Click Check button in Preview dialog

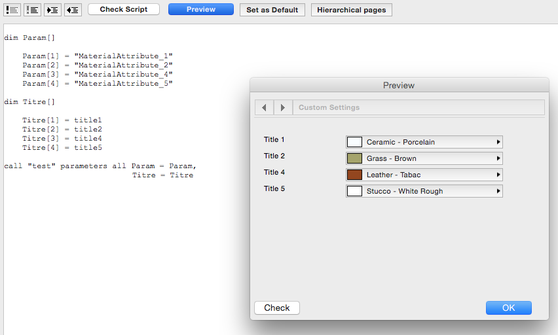(x=276, y=308)
